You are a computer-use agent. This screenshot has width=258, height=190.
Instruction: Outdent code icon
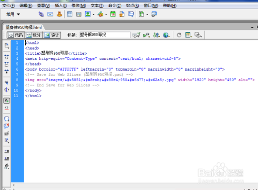pos(7,159)
